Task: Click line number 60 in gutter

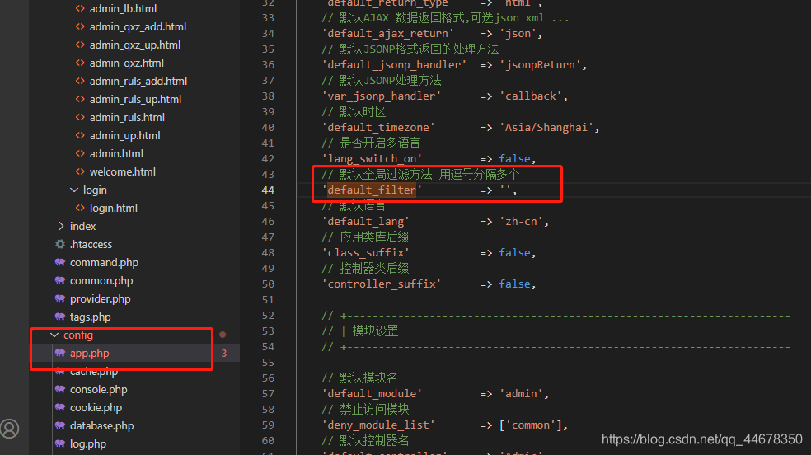Action: [x=268, y=440]
